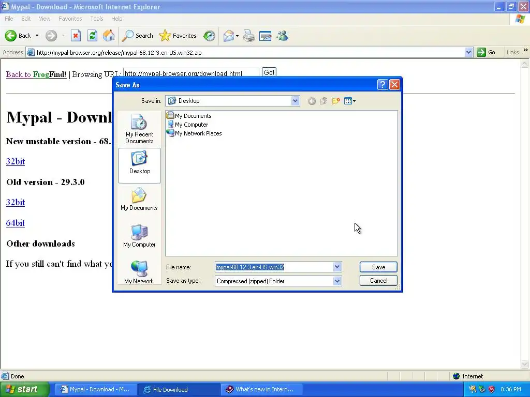Open the Back button history dropdown arrow
The image size is (530, 397).
click(x=37, y=36)
